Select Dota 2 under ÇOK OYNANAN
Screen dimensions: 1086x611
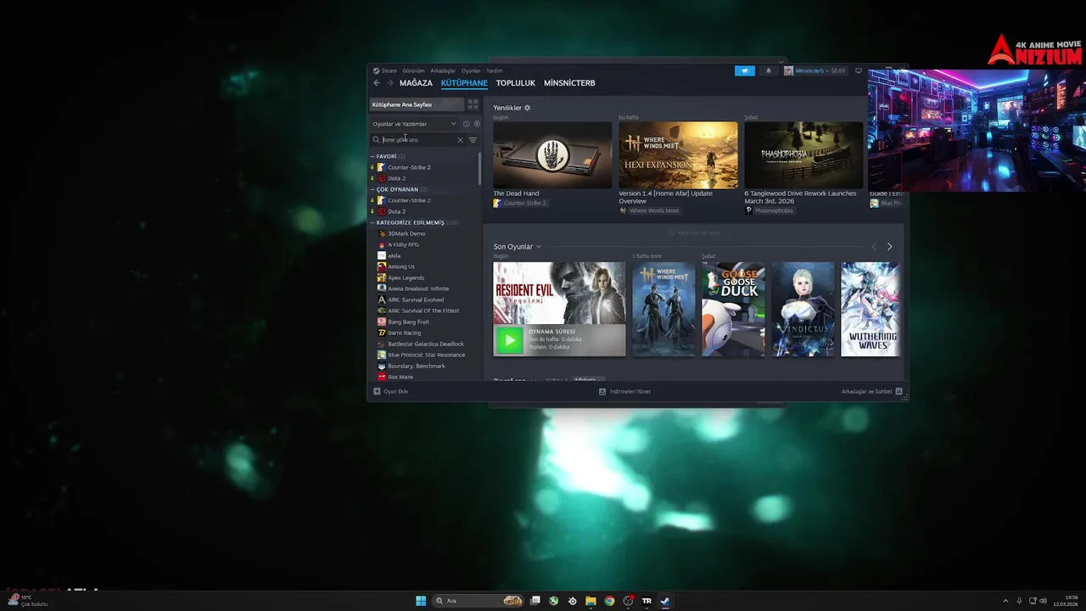click(396, 211)
